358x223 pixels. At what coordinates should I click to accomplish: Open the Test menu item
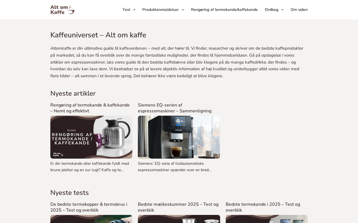click(126, 10)
